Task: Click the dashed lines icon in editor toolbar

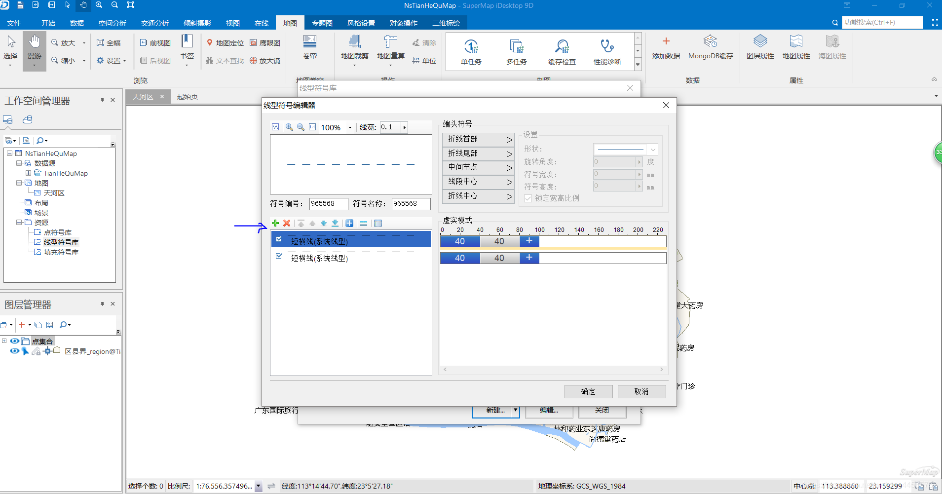Action: pyautogui.click(x=364, y=224)
